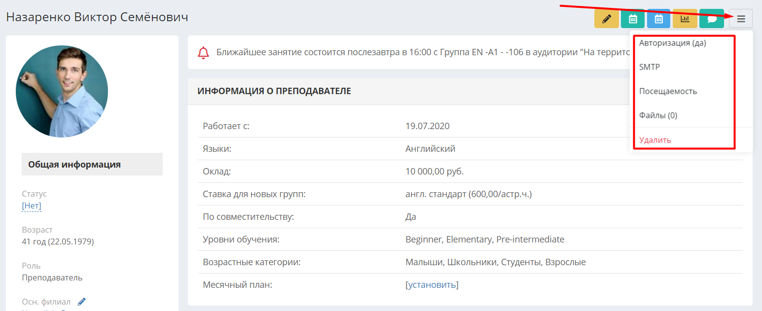Open the blue calendar button

pyautogui.click(x=658, y=19)
